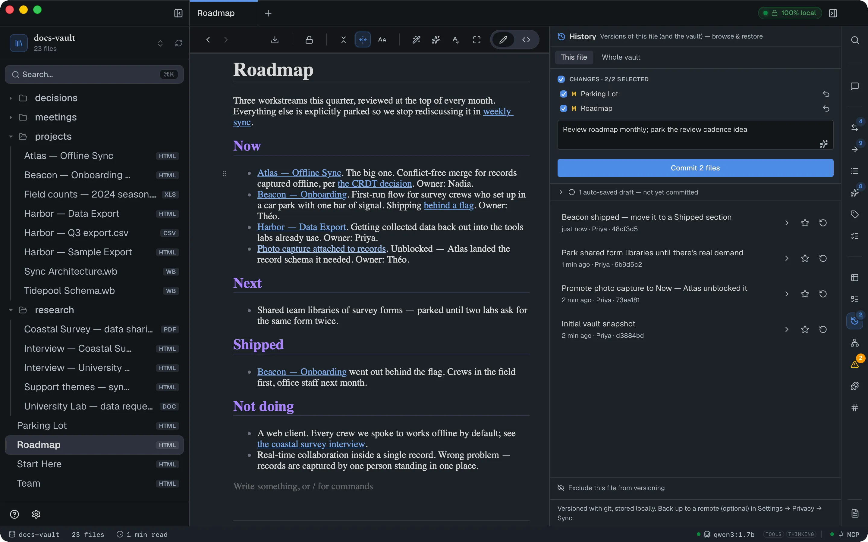This screenshot has height=542, width=868.
Task: Click the download/export icon in the editor toolbar
Action: pyautogui.click(x=275, y=40)
